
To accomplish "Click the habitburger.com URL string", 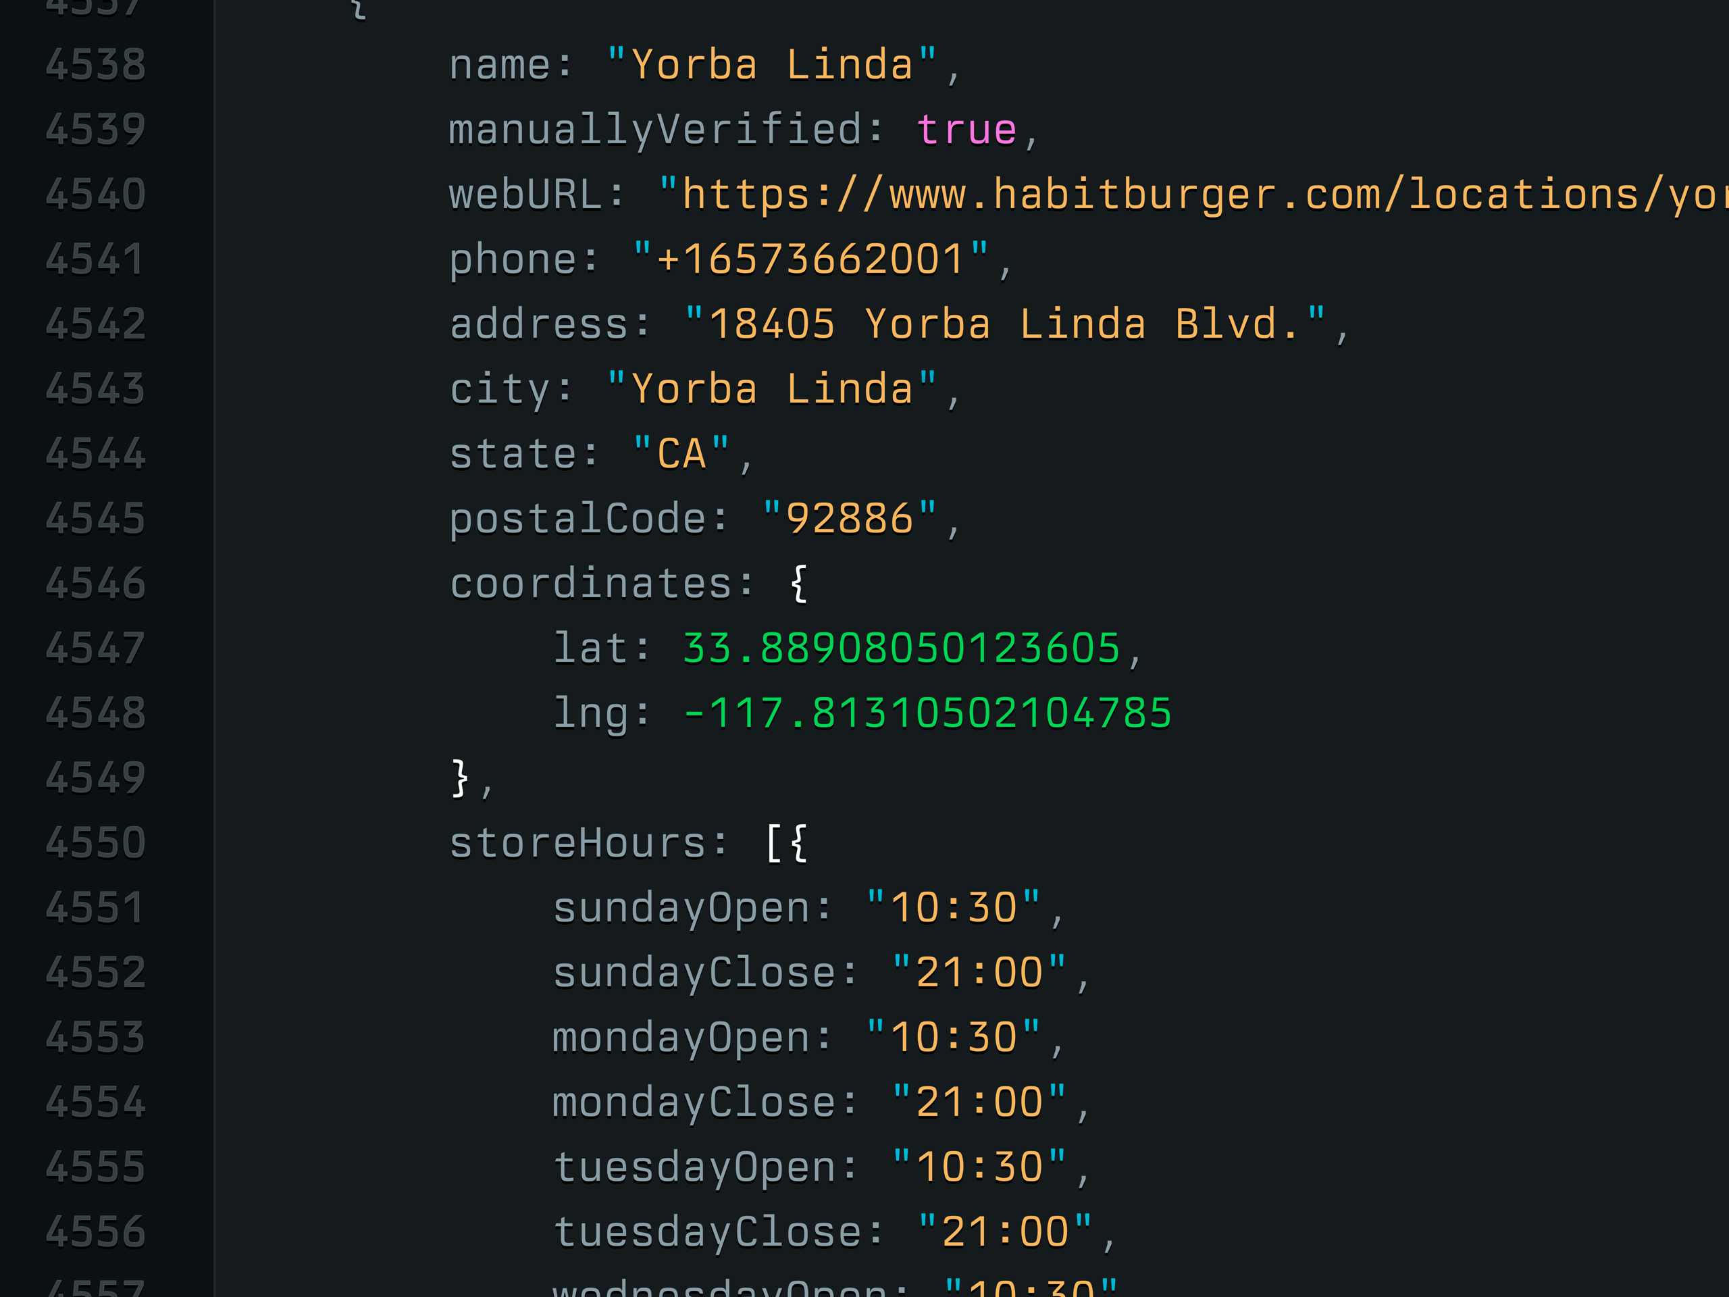I will [x=1193, y=195].
